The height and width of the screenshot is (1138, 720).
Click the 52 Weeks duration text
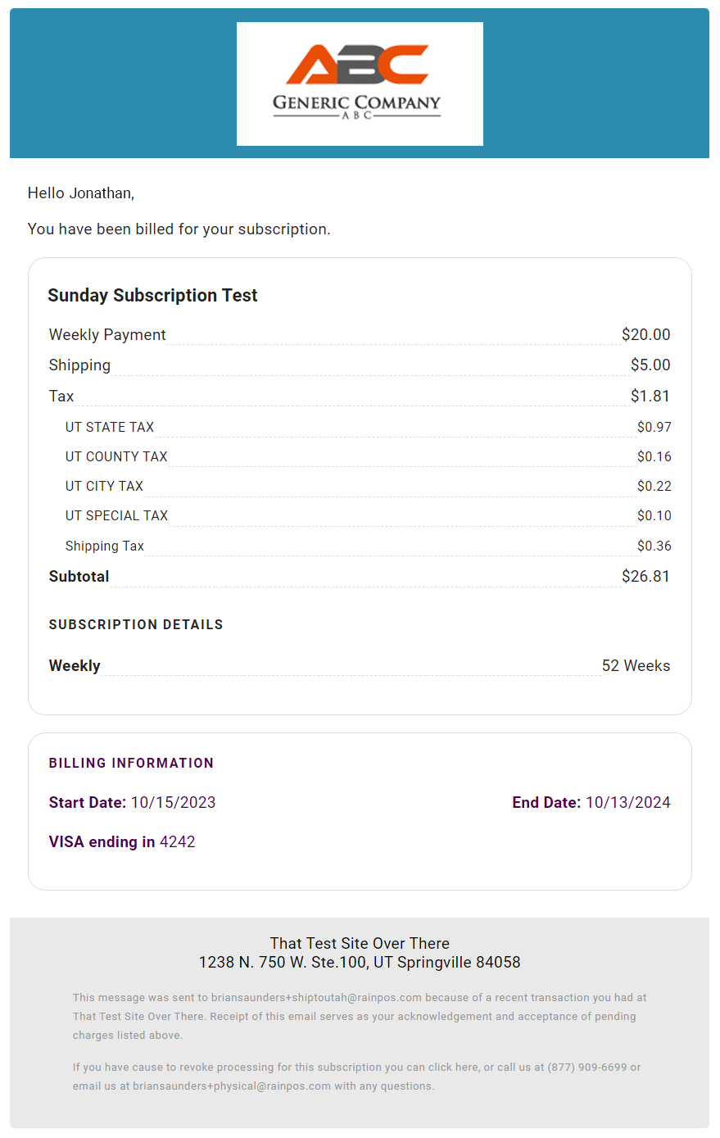coord(636,665)
